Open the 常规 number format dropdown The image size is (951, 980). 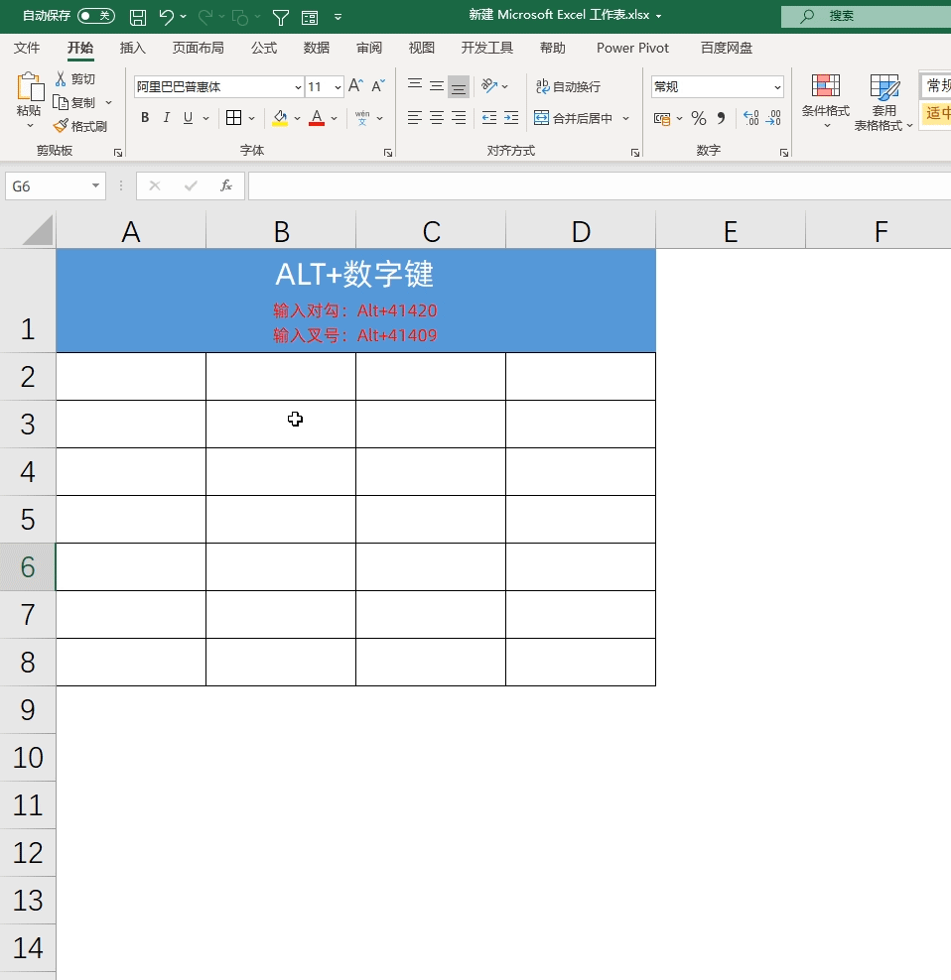point(715,86)
